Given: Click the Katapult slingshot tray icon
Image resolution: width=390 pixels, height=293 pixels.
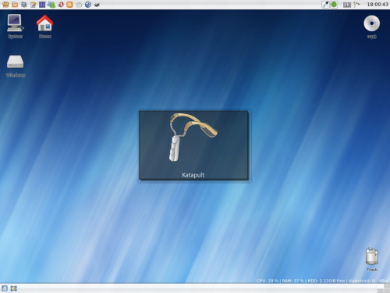Looking at the screenshot, I should click(x=356, y=5).
